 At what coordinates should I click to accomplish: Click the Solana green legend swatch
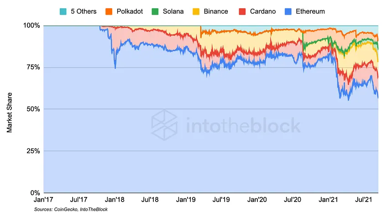click(155, 11)
